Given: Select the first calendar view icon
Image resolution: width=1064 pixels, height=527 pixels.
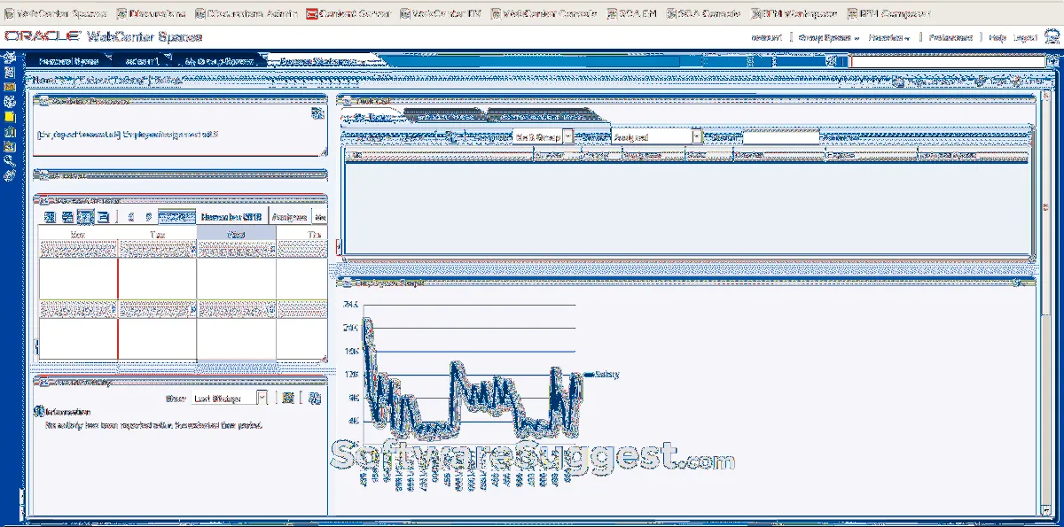Looking at the screenshot, I should 51,217.
